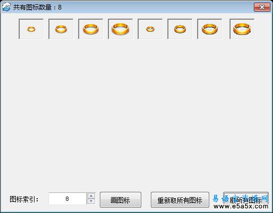Select the eighth ring icon at far right

point(242,29)
